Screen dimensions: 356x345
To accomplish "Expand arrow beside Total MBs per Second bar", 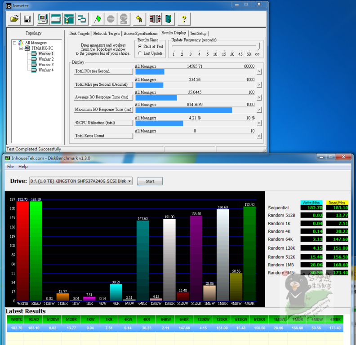I will (259, 84).
